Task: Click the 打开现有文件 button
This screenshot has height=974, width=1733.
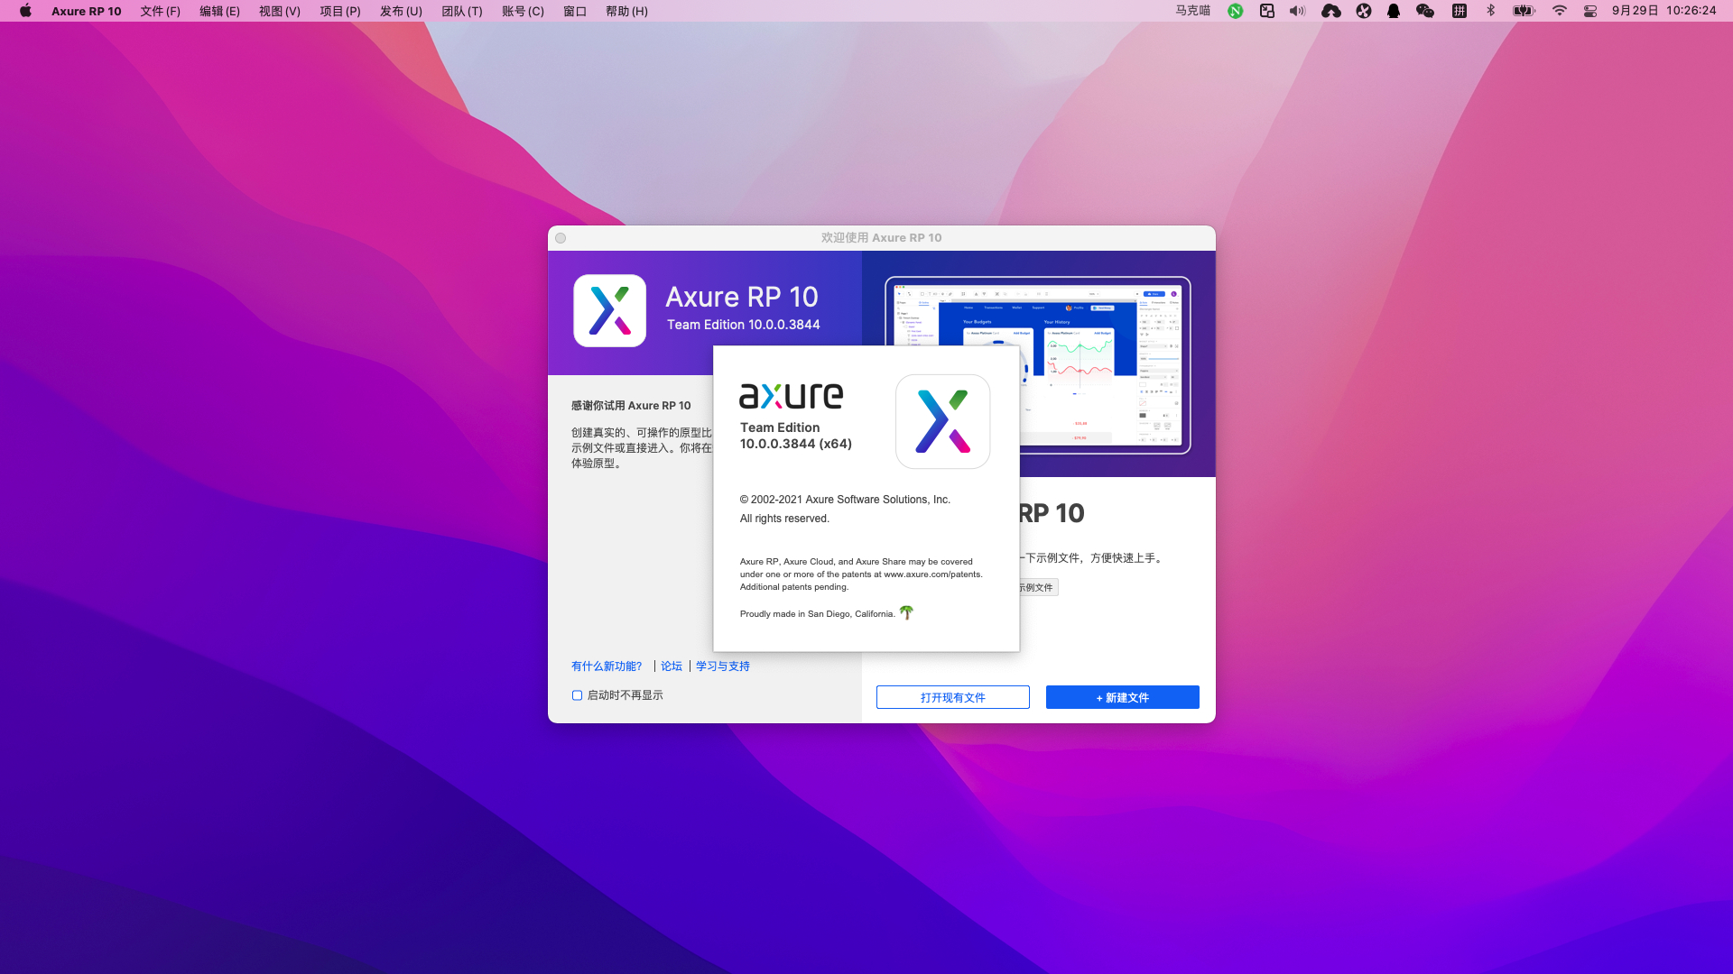Action: click(x=953, y=697)
